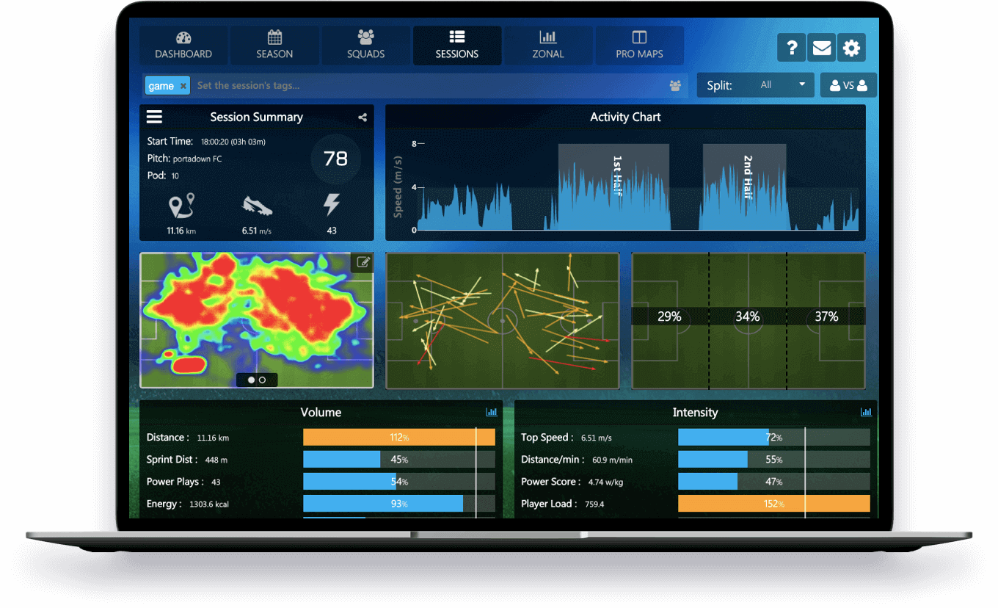Select the first heatmap pagination dot

point(252,380)
